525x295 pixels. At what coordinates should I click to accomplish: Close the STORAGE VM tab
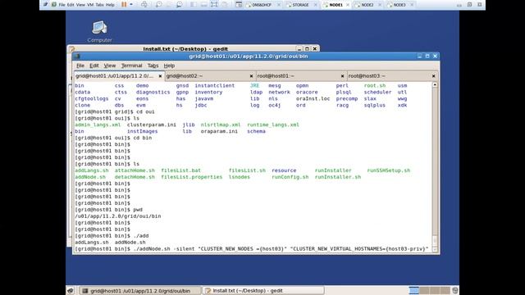[x=315, y=5]
